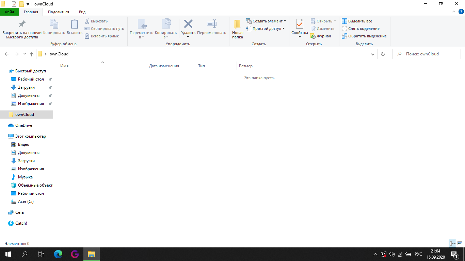The width and height of the screenshot is (465, 261).
Task: Click Изменить edit command
Action: tap(322, 29)
